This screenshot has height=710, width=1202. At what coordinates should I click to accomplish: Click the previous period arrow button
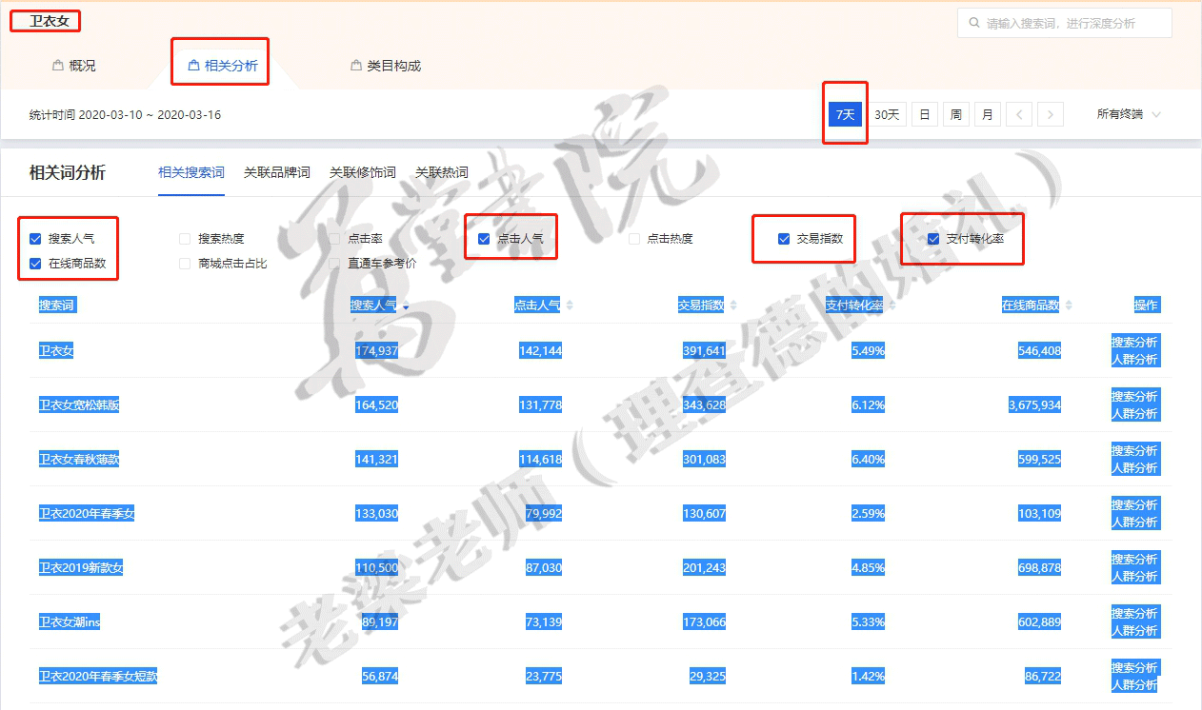coord(1018,115)
